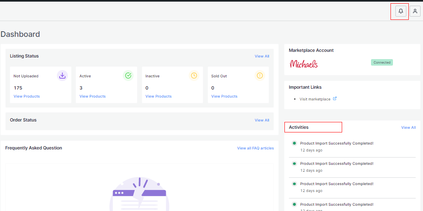Viewport: 423px width, 211px height.
Task: Click the Michaels marketplace logo
Action: 304,64
